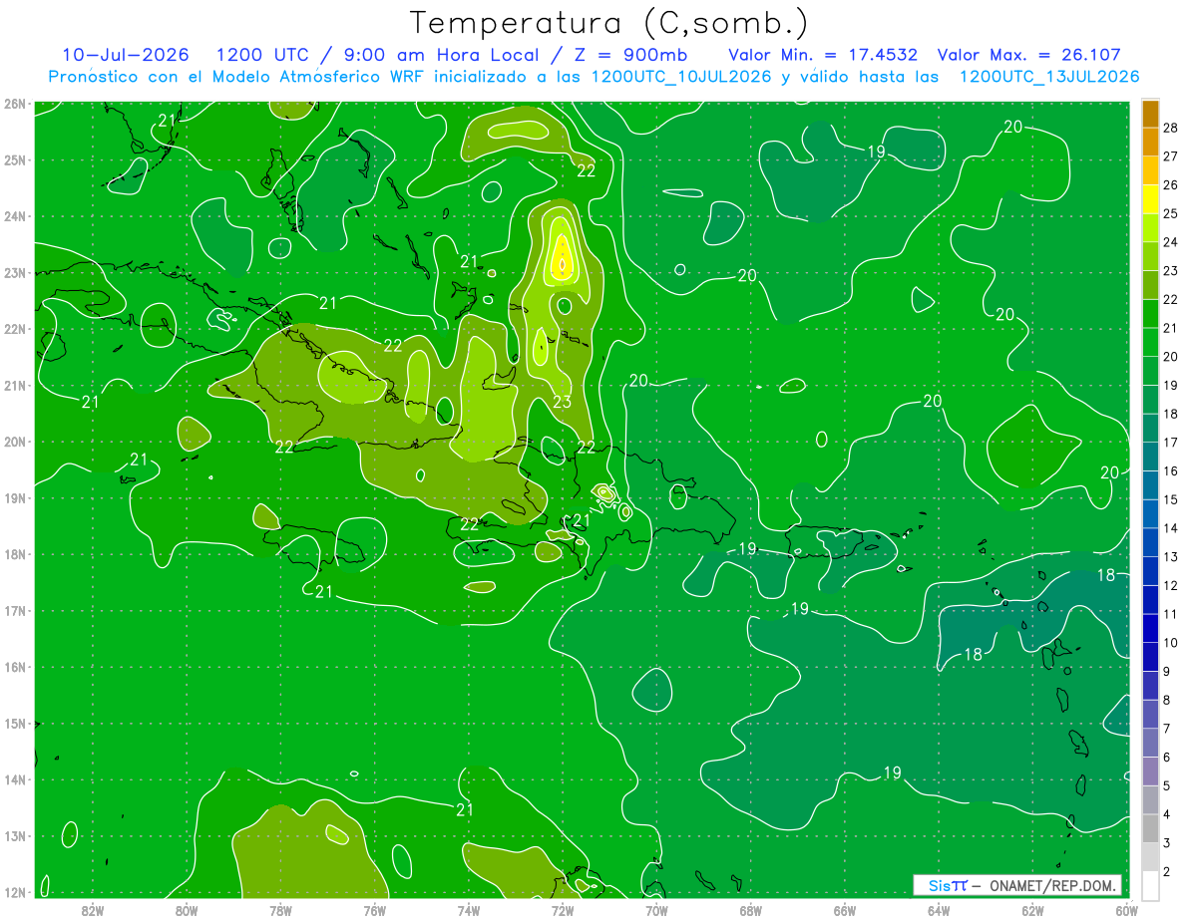The height and width of the screenshot is (924, 1197).
Task: Click longitude label '66W'
Action: [845, 910]
